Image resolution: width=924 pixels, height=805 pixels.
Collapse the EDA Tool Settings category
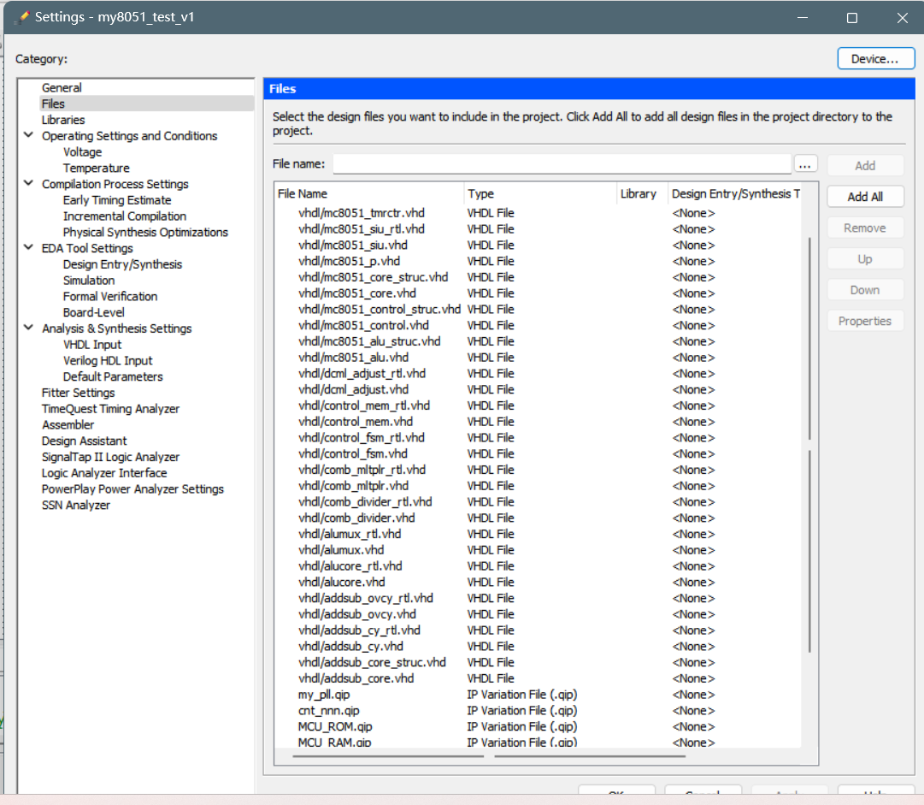[x=28, y=248]
